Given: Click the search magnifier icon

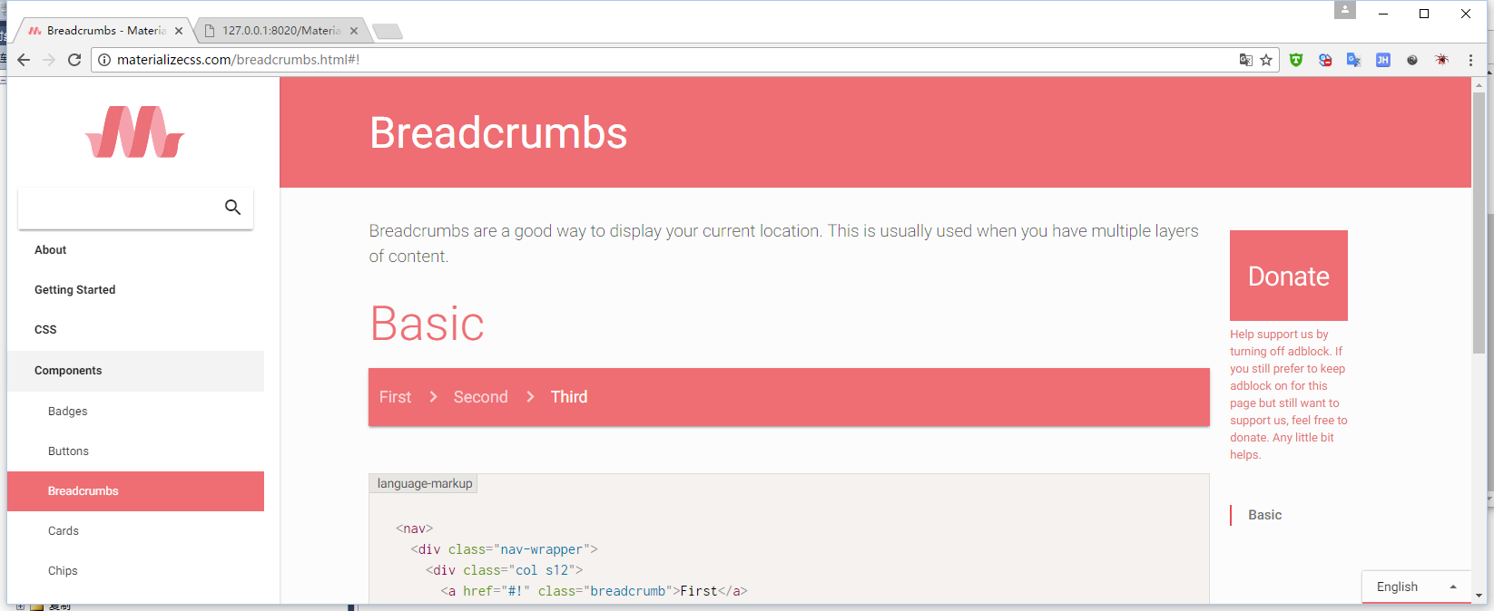Looking at the screenshot, I should coord(232,208).
